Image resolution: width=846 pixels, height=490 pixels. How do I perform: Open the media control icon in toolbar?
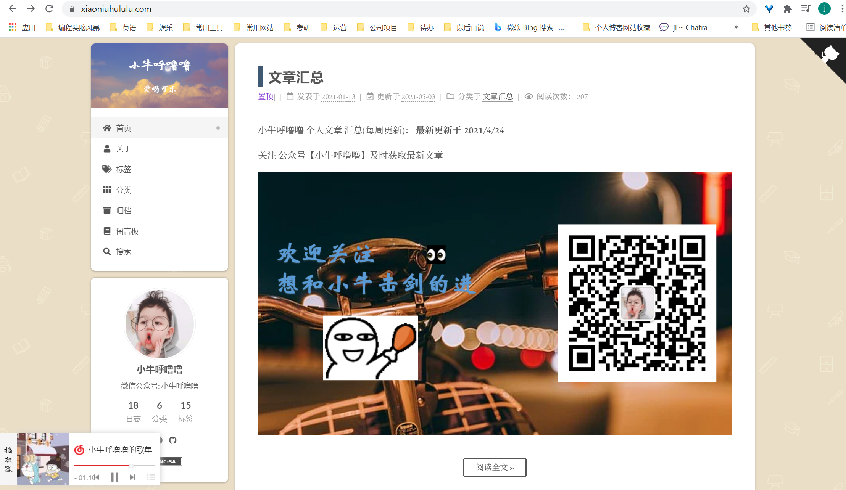click(806, 9)
